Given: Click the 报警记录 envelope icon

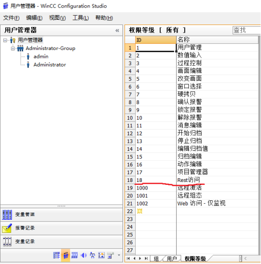Looking at the screenshot, I should pos(7,228).
